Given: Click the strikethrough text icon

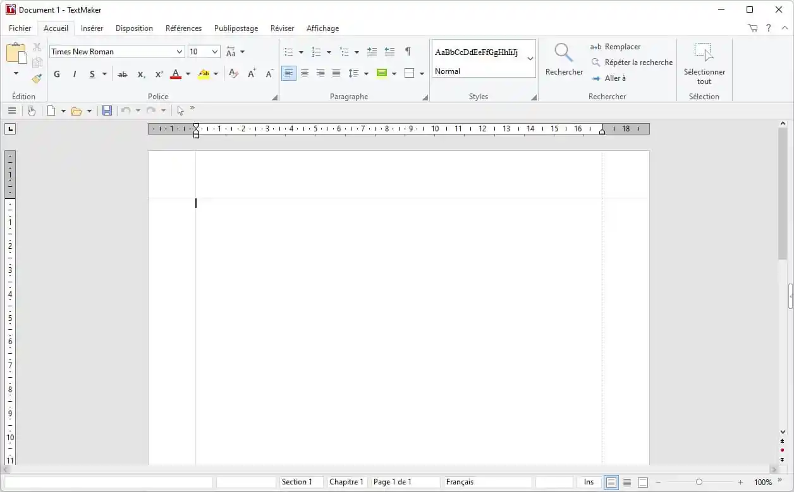Looking at the screenshot, I should pos(123,74).
